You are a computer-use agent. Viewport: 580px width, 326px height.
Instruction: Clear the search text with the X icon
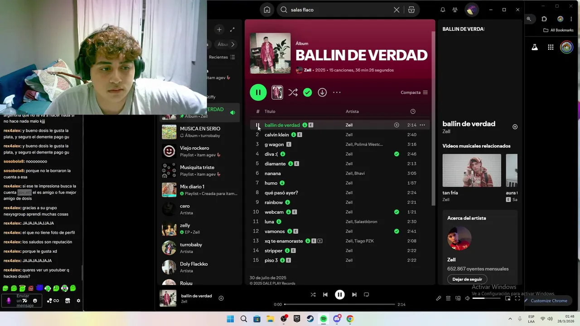[x=396, y=10]
